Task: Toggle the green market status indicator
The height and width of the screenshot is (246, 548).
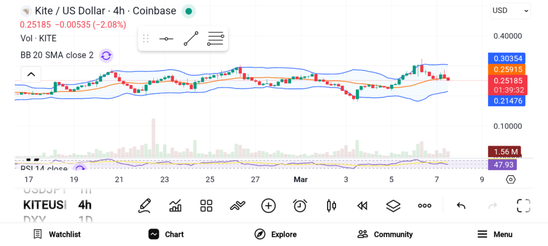Action: (x=188, y=11)
